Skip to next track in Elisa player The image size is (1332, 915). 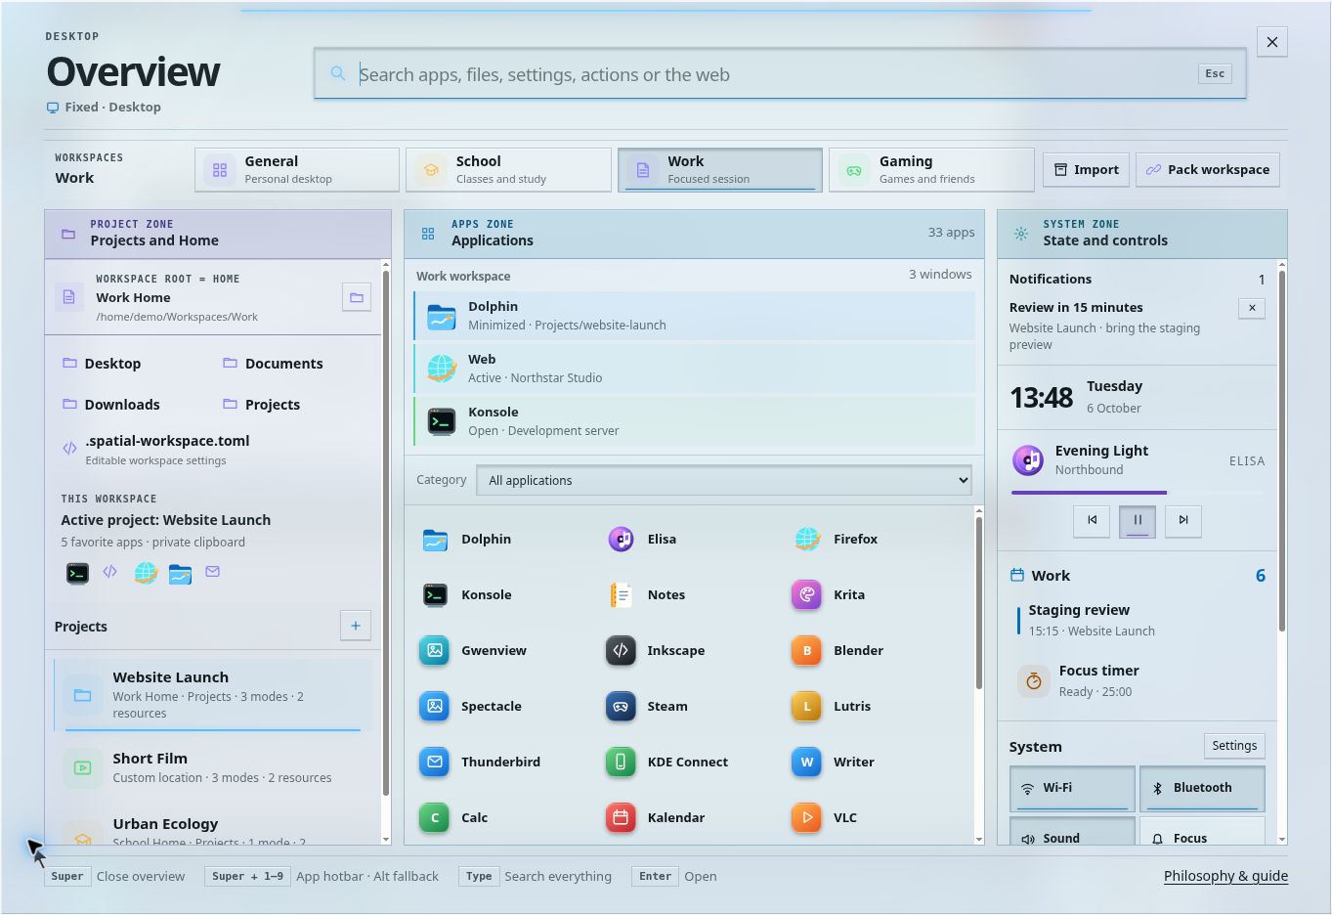(x=1182, y=520)
